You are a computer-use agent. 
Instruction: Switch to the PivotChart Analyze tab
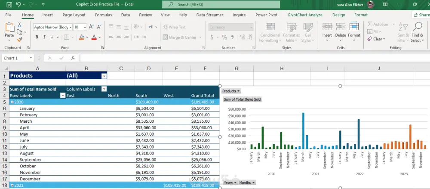(x=305, y=15)
